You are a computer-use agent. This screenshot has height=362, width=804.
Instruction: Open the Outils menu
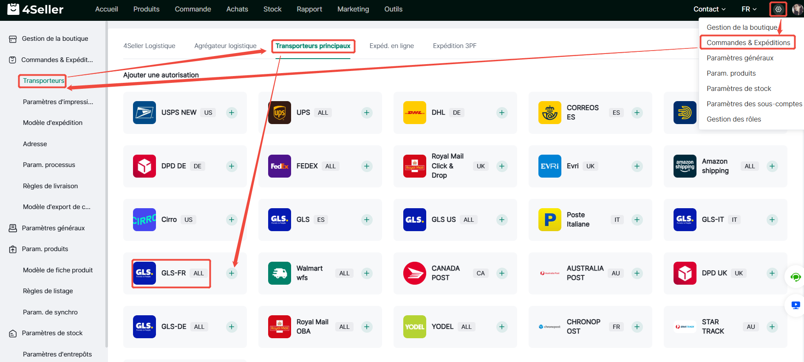click(394, 9)
